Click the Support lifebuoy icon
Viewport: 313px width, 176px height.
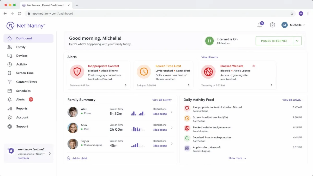pyautogui.click(x=10, y=126)
